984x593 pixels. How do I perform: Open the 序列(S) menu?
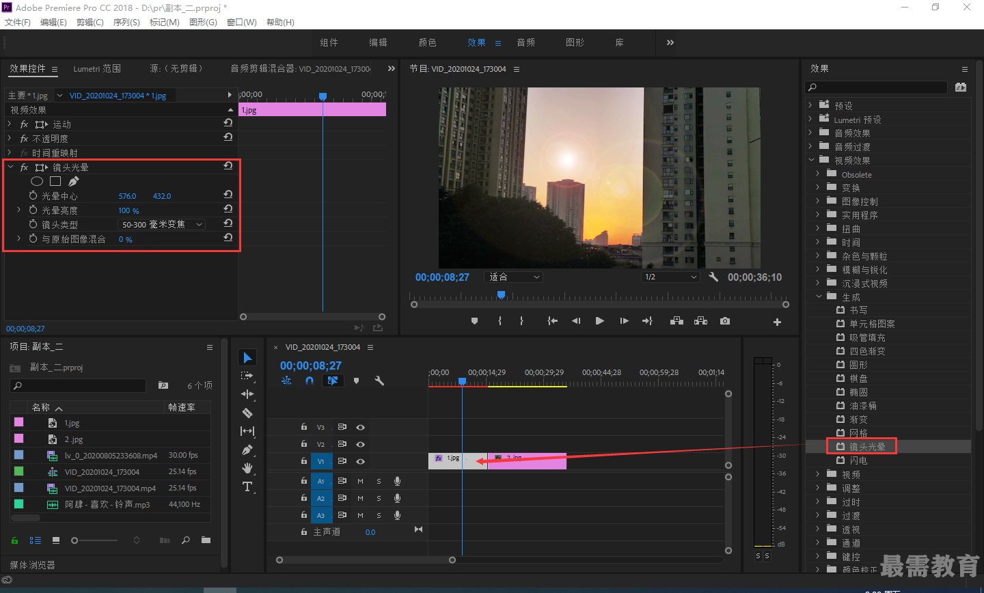click(x=126, y=23)
